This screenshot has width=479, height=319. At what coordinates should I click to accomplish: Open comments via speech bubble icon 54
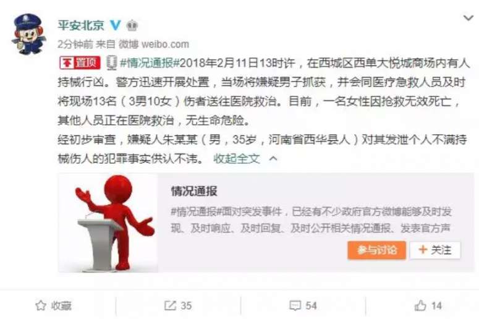point(295,305)
